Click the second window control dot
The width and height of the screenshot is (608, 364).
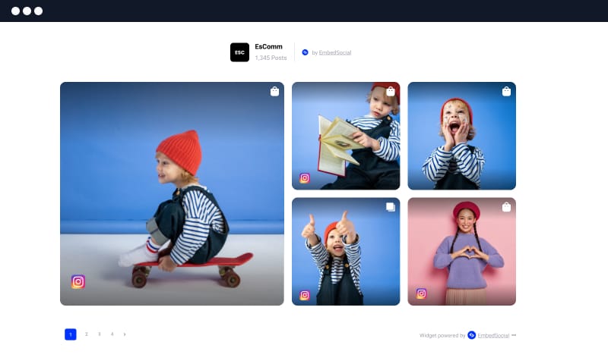click(27, 11)
